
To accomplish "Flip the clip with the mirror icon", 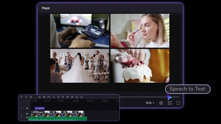I will 67,97.
